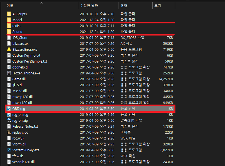Screen dimensions: 225x166
Task: Click the redist folder icon
Action: (9, 26)
